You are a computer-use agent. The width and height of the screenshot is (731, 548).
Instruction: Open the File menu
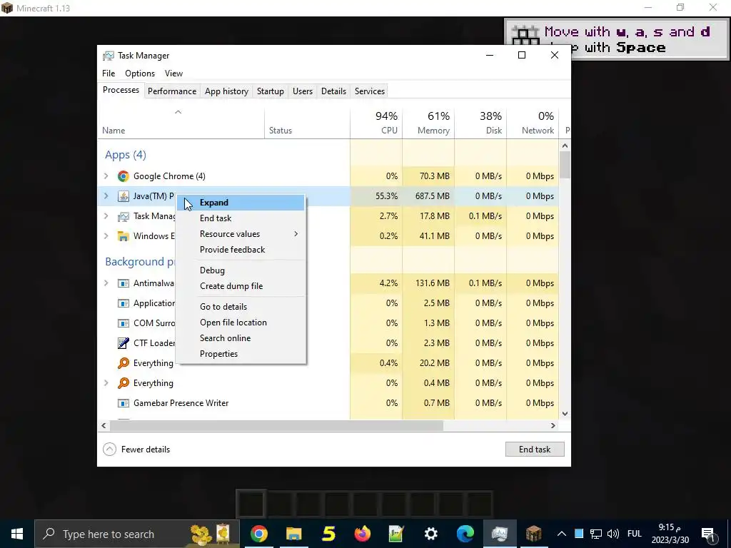click(109, 73)
